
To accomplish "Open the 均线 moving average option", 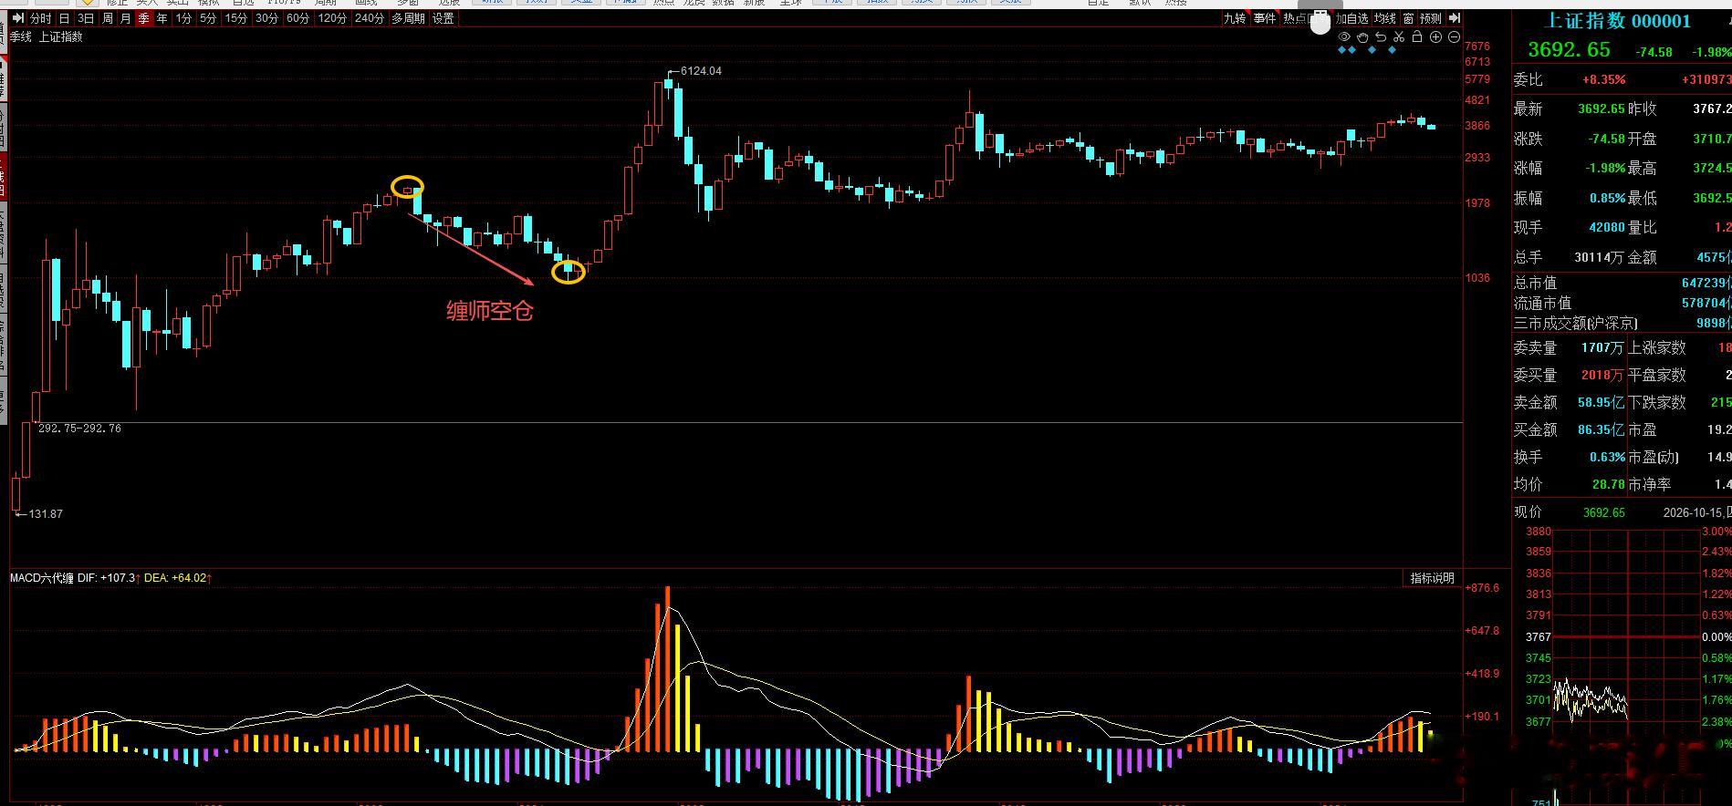I will coord(1385,18).
